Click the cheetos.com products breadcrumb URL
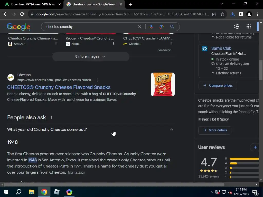 55,80
